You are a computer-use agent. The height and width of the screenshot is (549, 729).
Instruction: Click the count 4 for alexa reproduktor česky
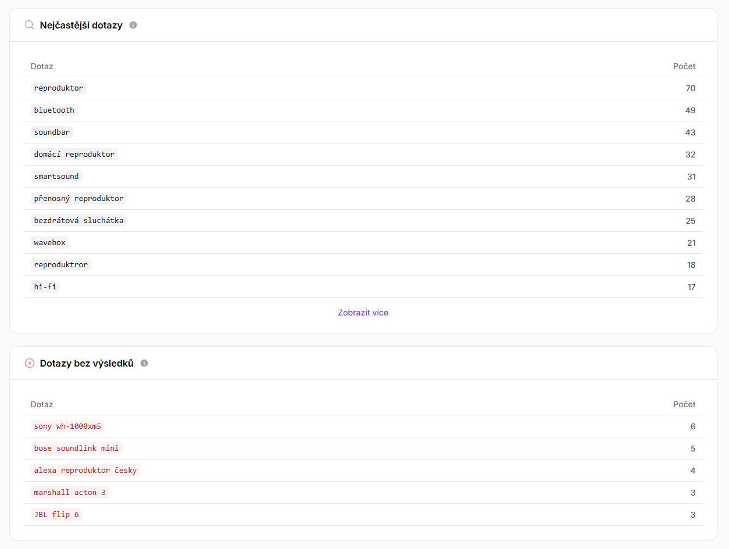coord(693,471)
